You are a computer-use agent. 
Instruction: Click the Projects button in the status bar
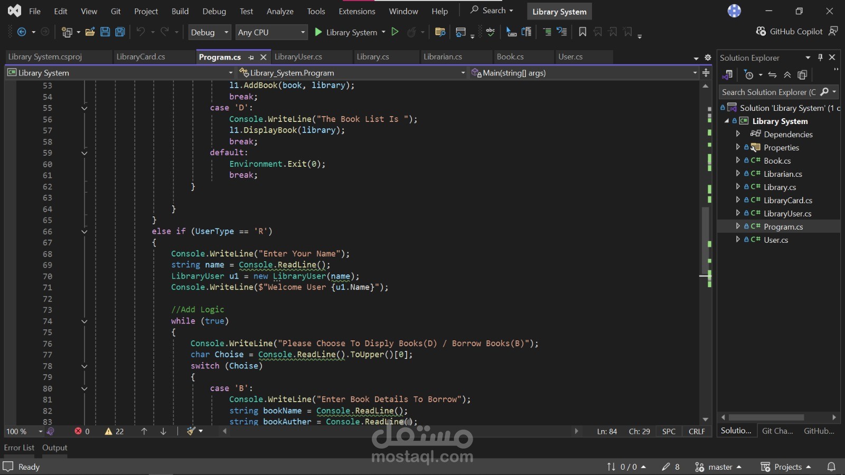pyautogui.click(x=786, y=467)
